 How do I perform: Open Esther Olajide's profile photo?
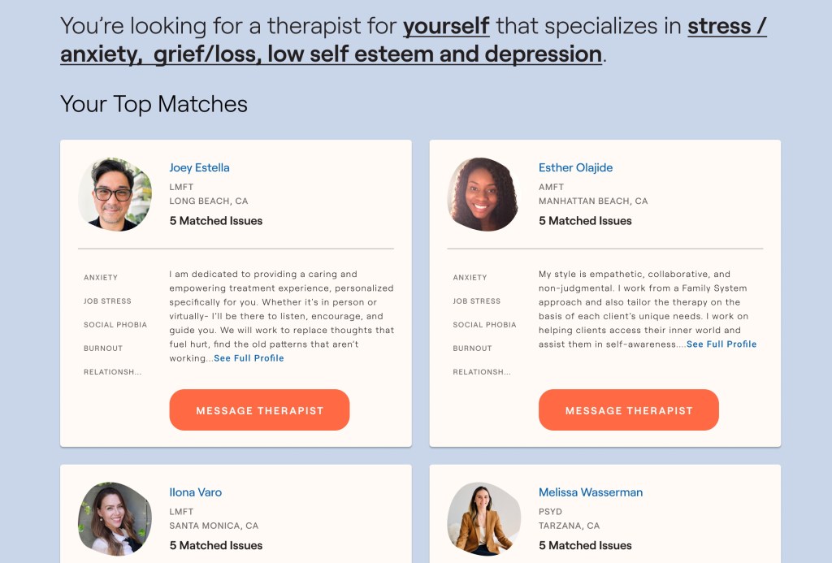[483, 194]
